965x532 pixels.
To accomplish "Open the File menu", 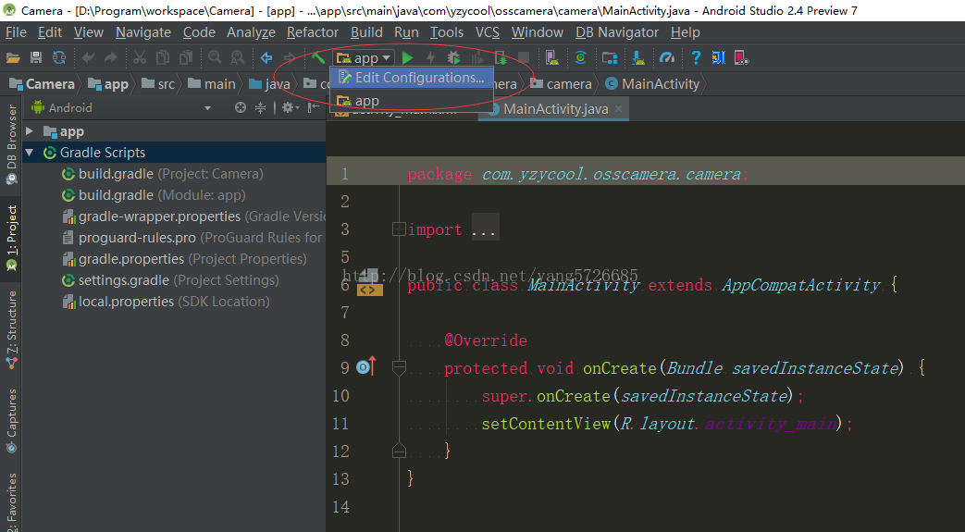I will (x=16, y=32).
